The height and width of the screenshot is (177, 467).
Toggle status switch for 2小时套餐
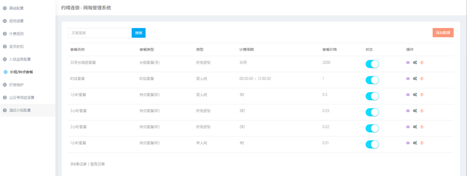372,128
